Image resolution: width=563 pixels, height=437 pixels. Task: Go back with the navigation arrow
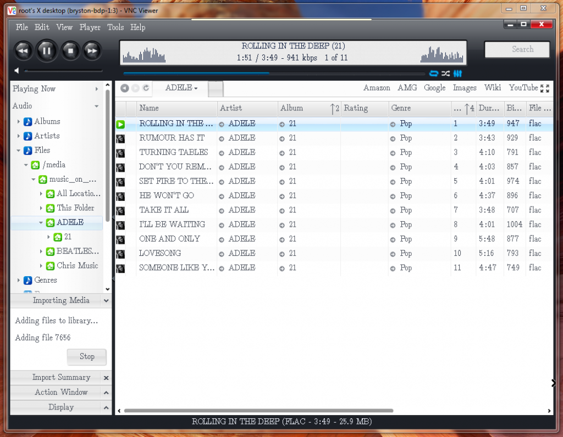pos(125,88)
